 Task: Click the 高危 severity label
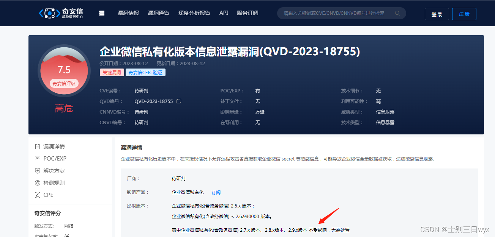(64, 109)
